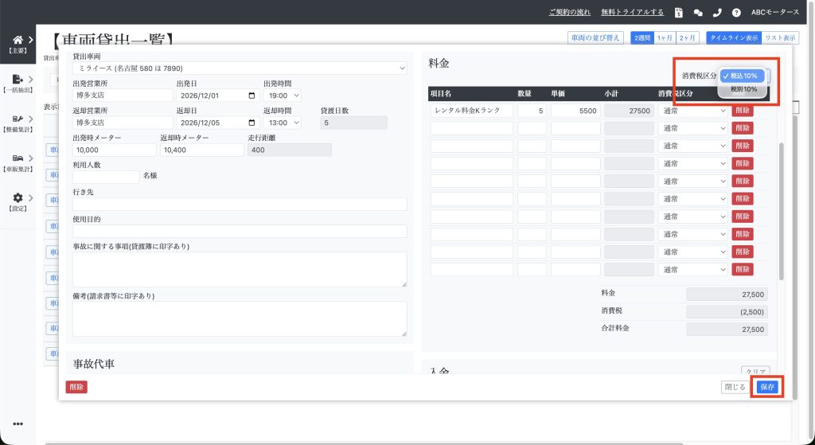Open the 【車販集計】 car icon
The height and width of the screenshot is (445, 815).
[18, 158]
